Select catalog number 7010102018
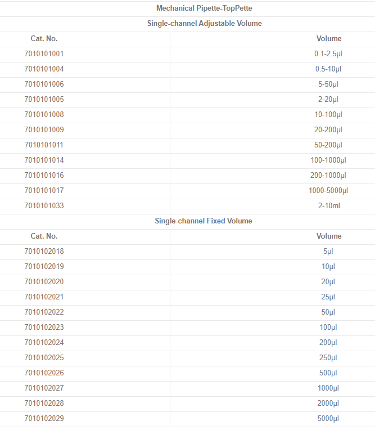Image resolution: width=375 pixels, height=430 pixels. [x=44, y=252]
